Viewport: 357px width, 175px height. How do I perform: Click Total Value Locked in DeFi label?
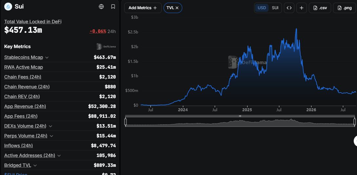click(33, 22)
